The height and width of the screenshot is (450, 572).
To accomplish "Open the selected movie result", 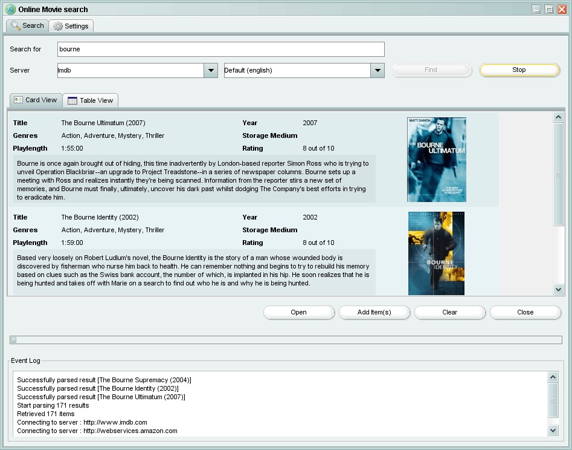I will coord(298,312).
